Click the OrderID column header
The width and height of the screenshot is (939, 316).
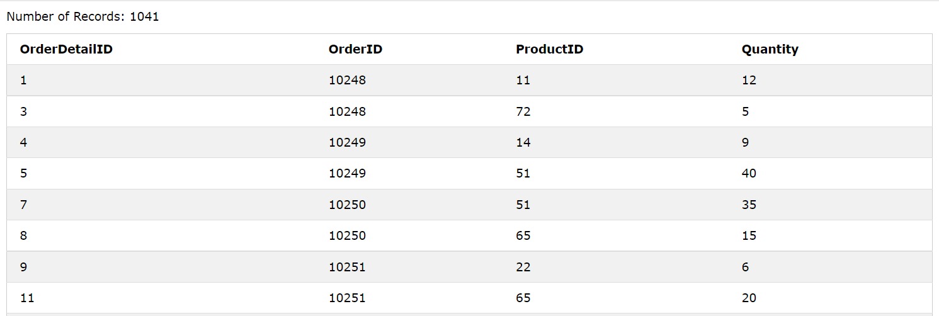[355, 49]
